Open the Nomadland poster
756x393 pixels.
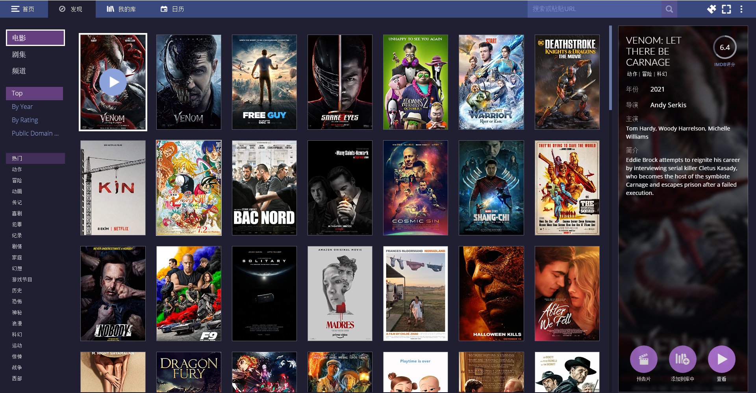(415, 294)
